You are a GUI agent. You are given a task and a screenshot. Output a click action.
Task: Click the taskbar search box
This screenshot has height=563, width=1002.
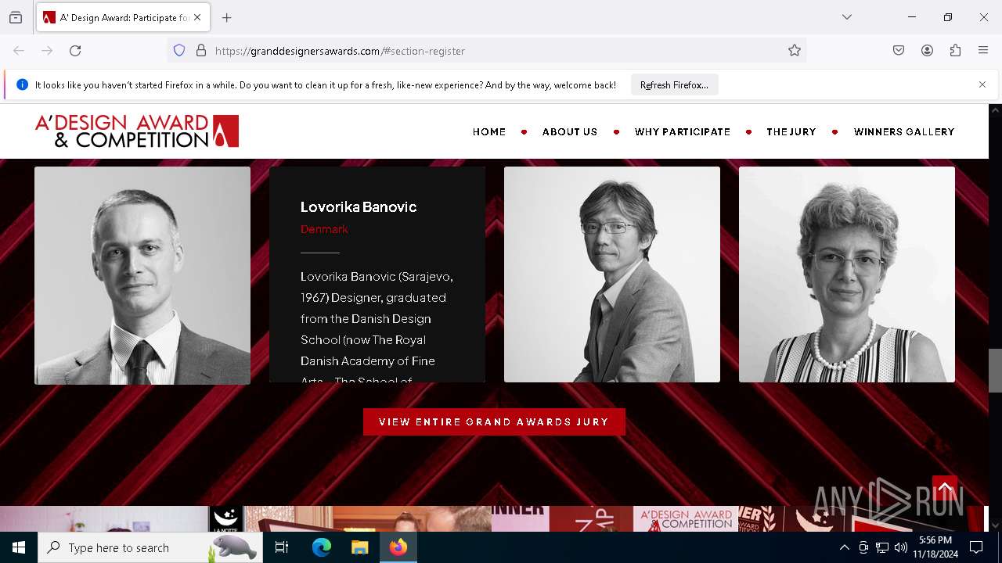pos(149,547)
